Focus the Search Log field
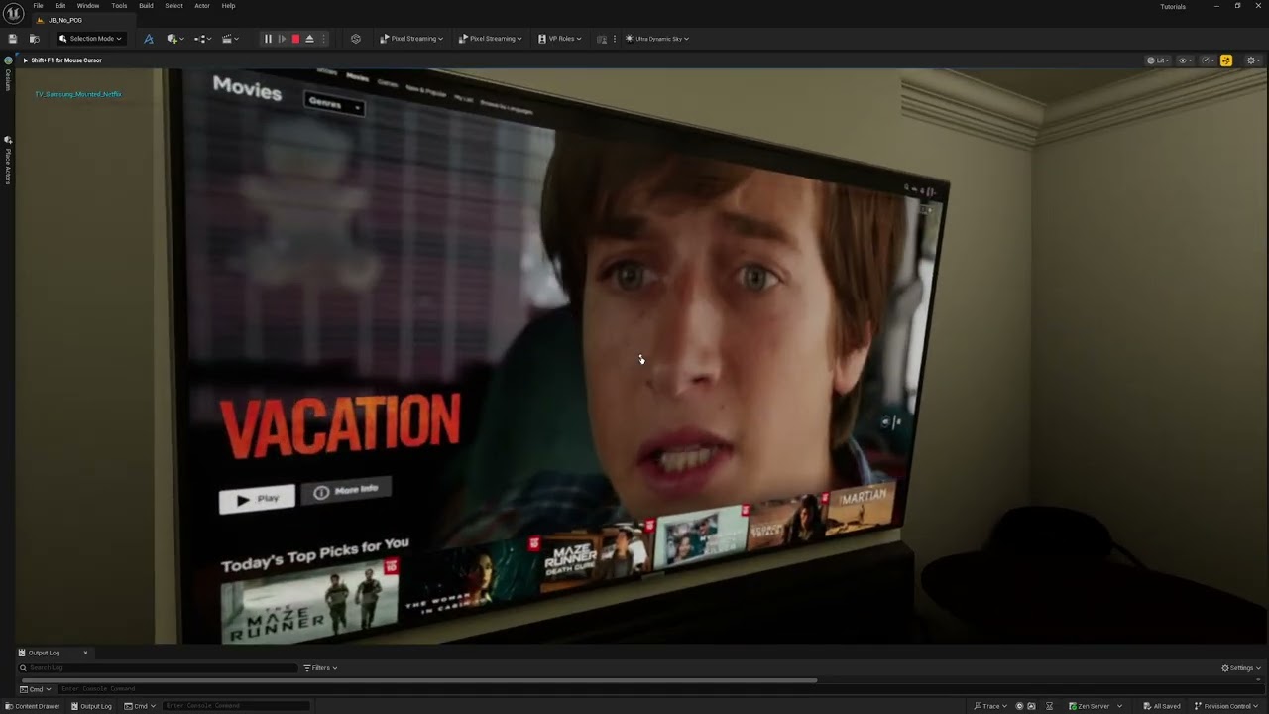The height and width of the screenshot is (714, 1269). pos(157,668)
